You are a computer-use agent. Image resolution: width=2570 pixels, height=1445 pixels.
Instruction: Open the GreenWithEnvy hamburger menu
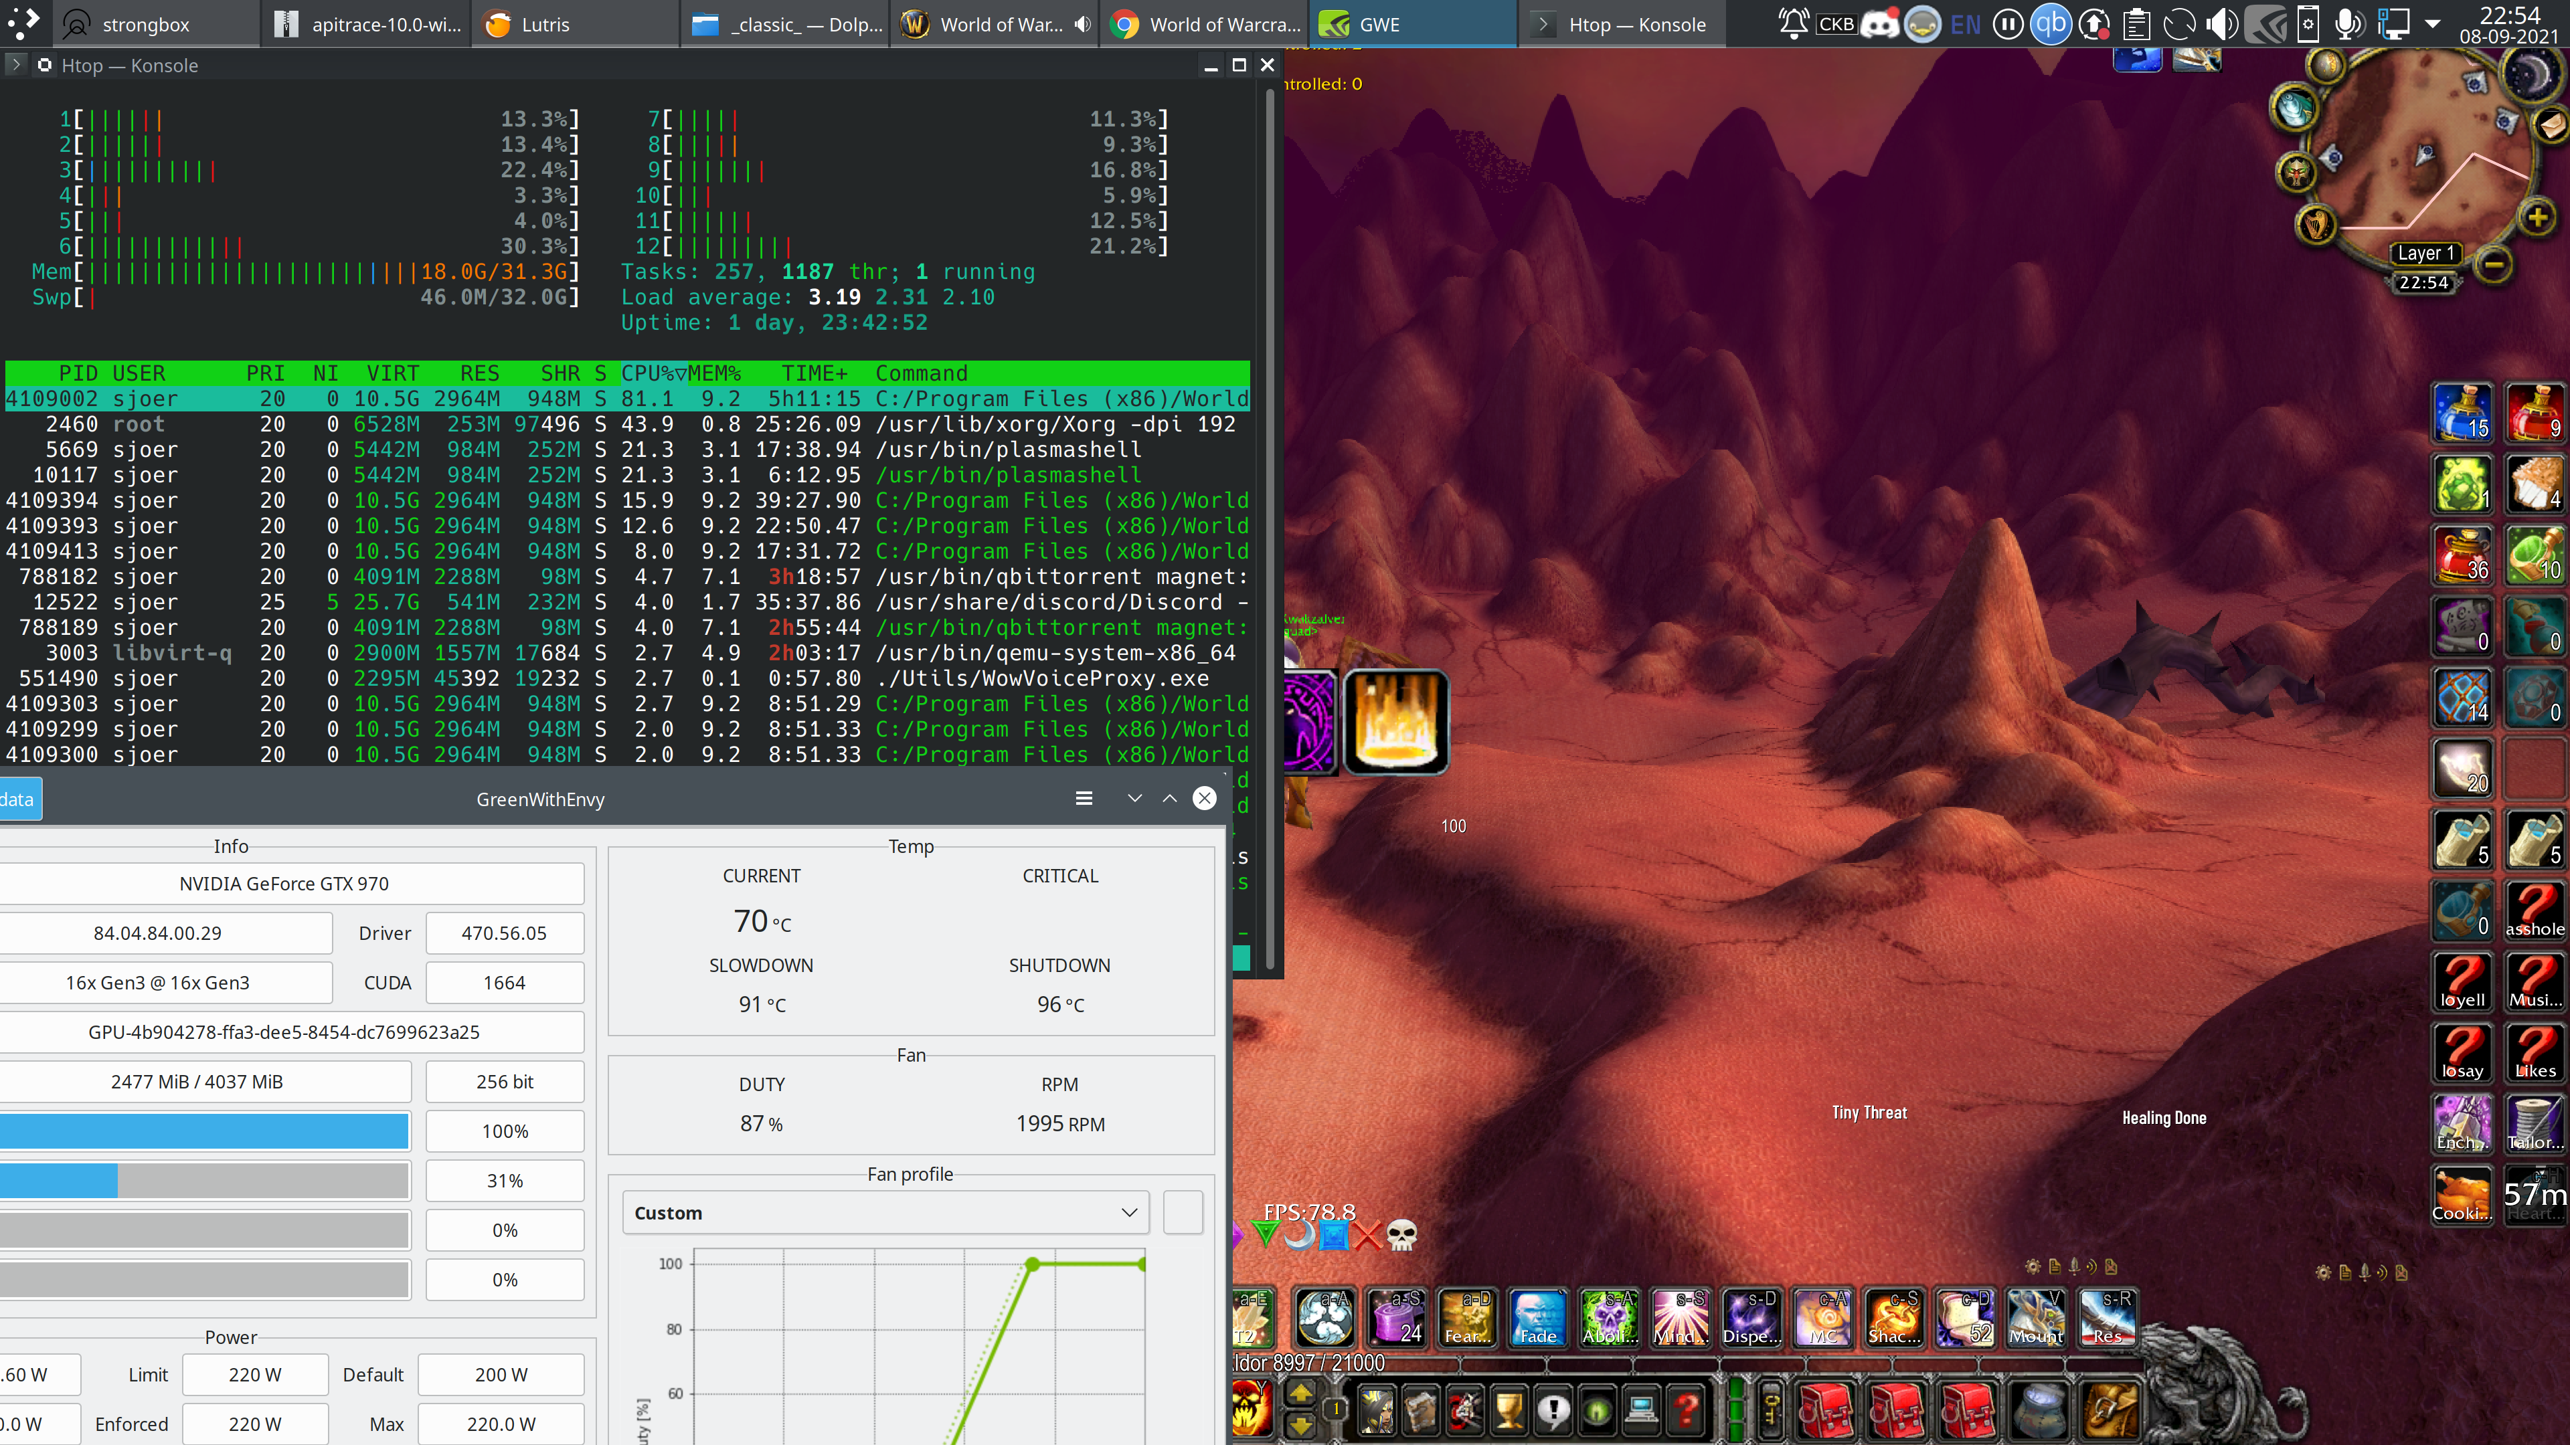click(x=1084, y=798)
